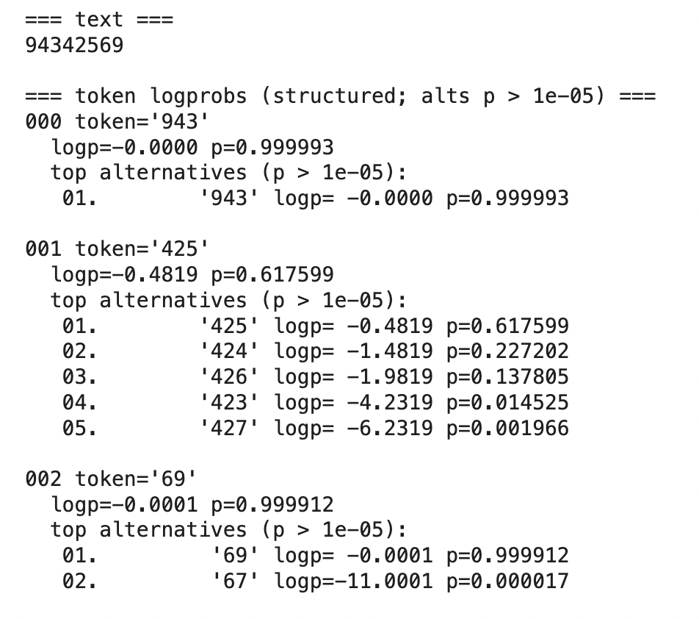Viewport: 699px width, 619px height.
Task: Select the '943' alternative row
Action: point(316,198)
